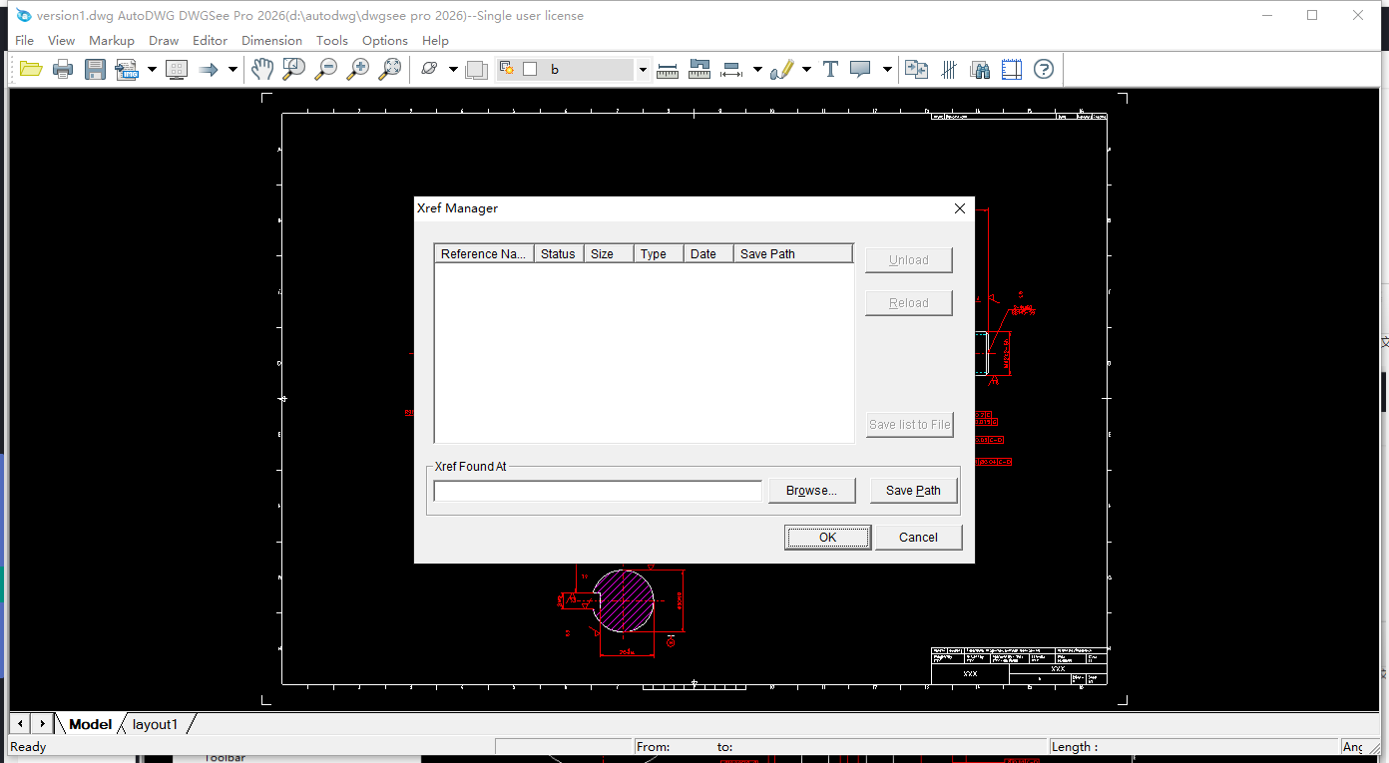Viewport: 1389px width, 763px height.
Task: Pick the measure area ruler tool
Action: point(699,69)
